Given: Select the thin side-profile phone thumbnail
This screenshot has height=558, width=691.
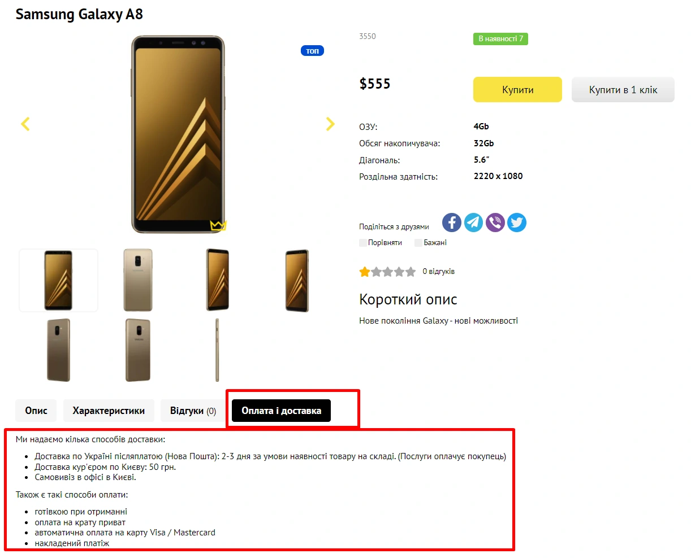Looking at the screenshot, I should pyautogui.click(x=217, y=350).
